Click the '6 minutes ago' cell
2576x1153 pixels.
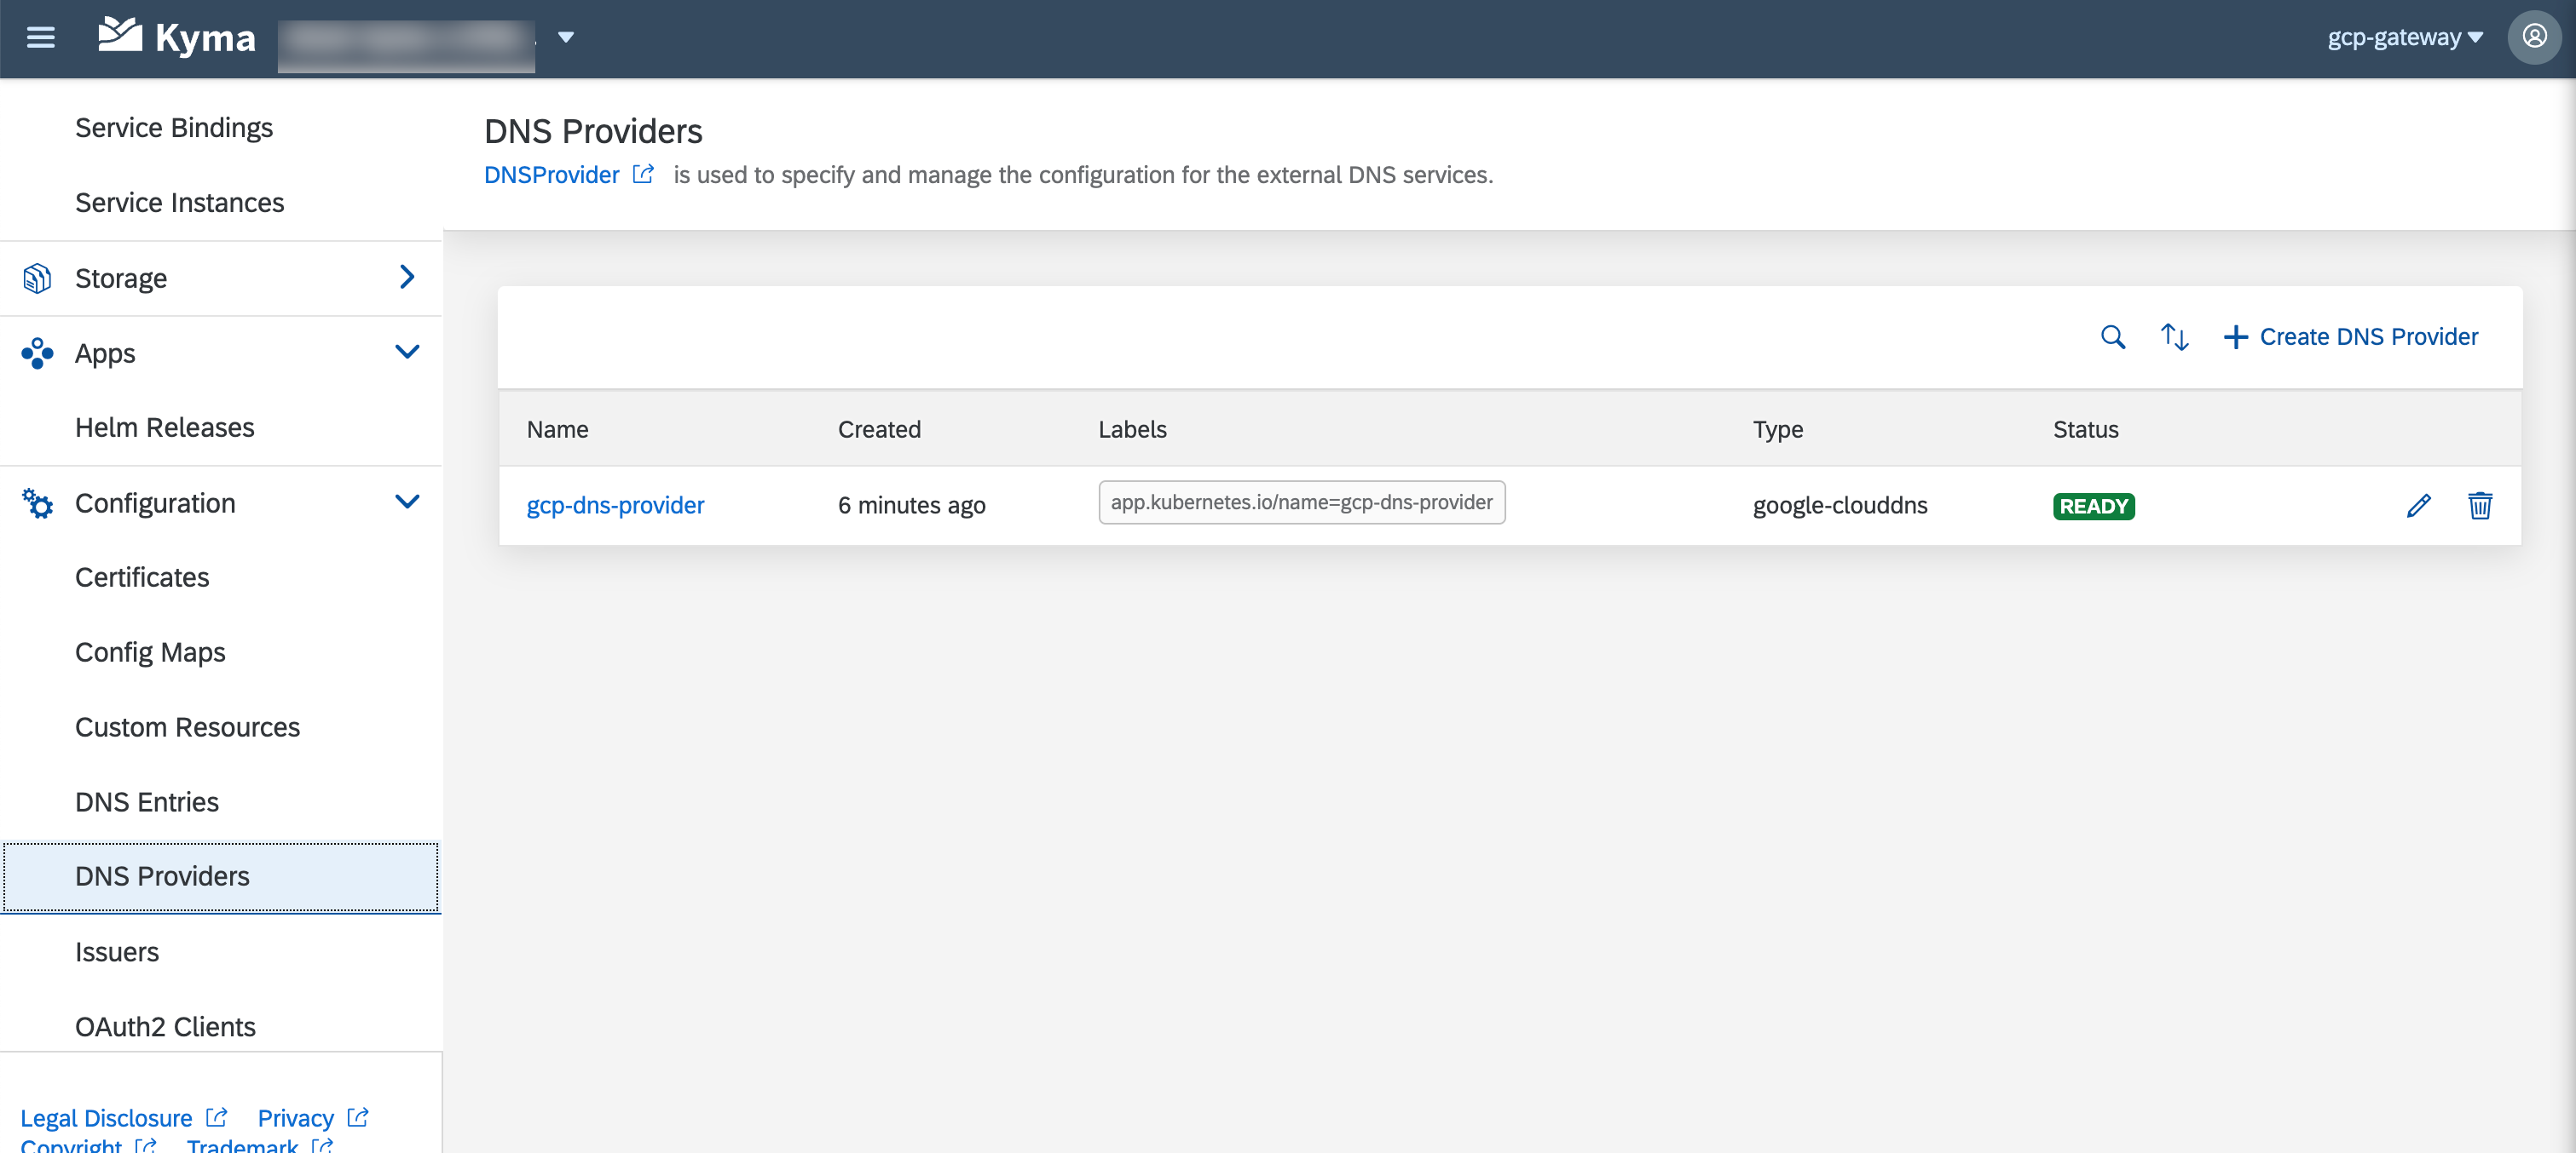click(912, 506)
